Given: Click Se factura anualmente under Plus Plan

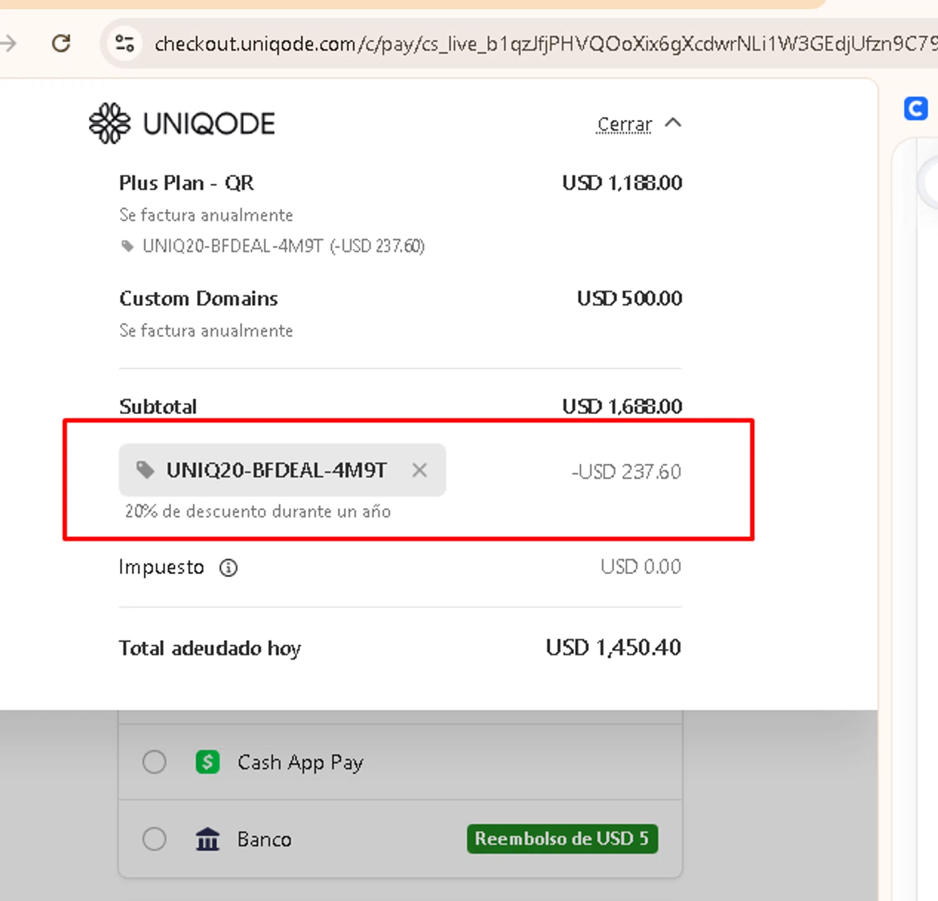Looking at the screenshot, I should click(206, 215).
